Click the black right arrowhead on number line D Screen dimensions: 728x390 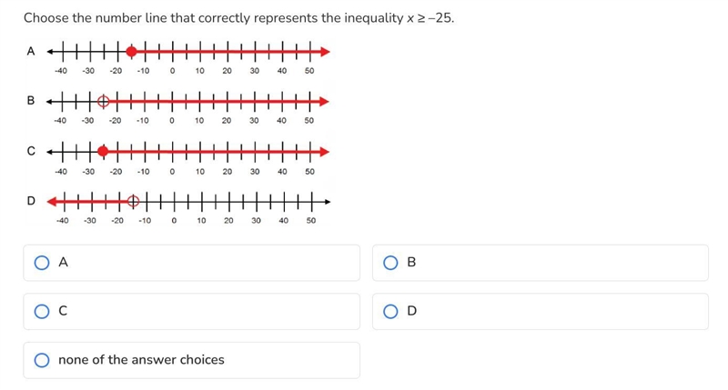pos(328,202)
